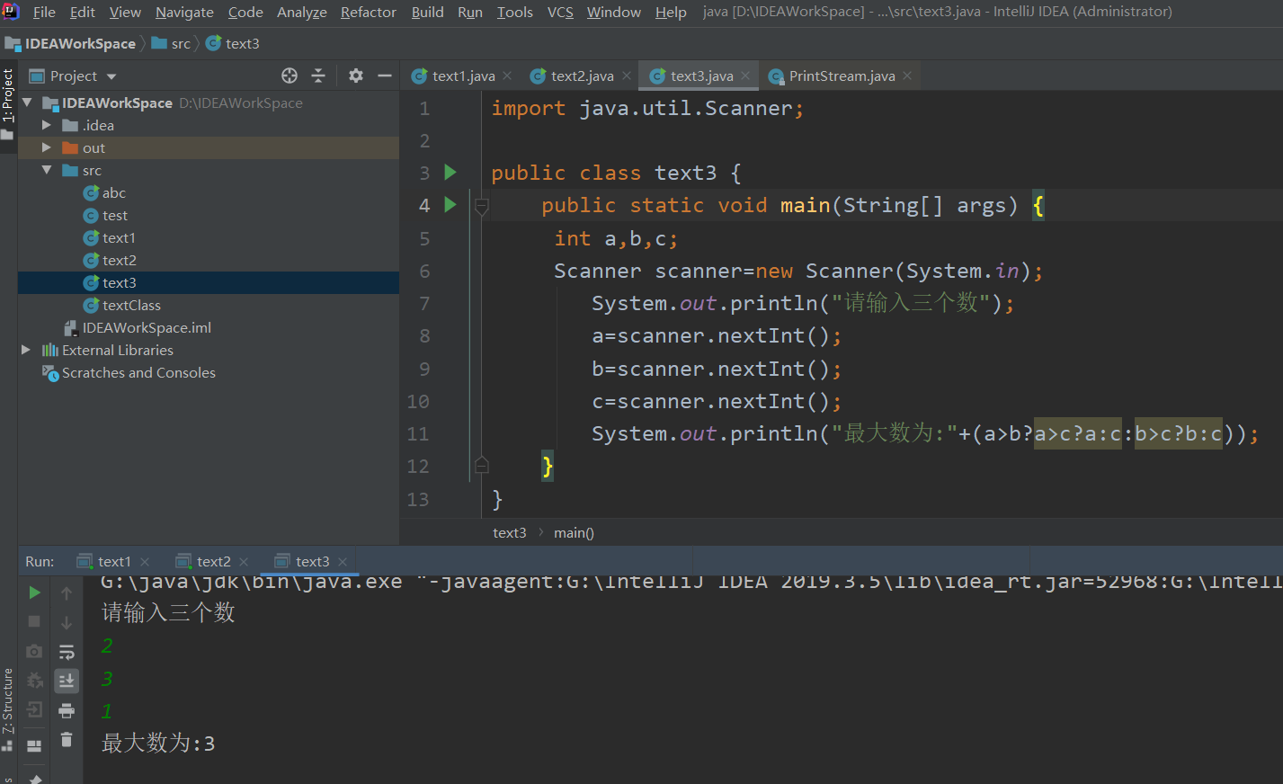
Task: Open the Window menu
Action: pyautogui.click(x=613, y=12)
